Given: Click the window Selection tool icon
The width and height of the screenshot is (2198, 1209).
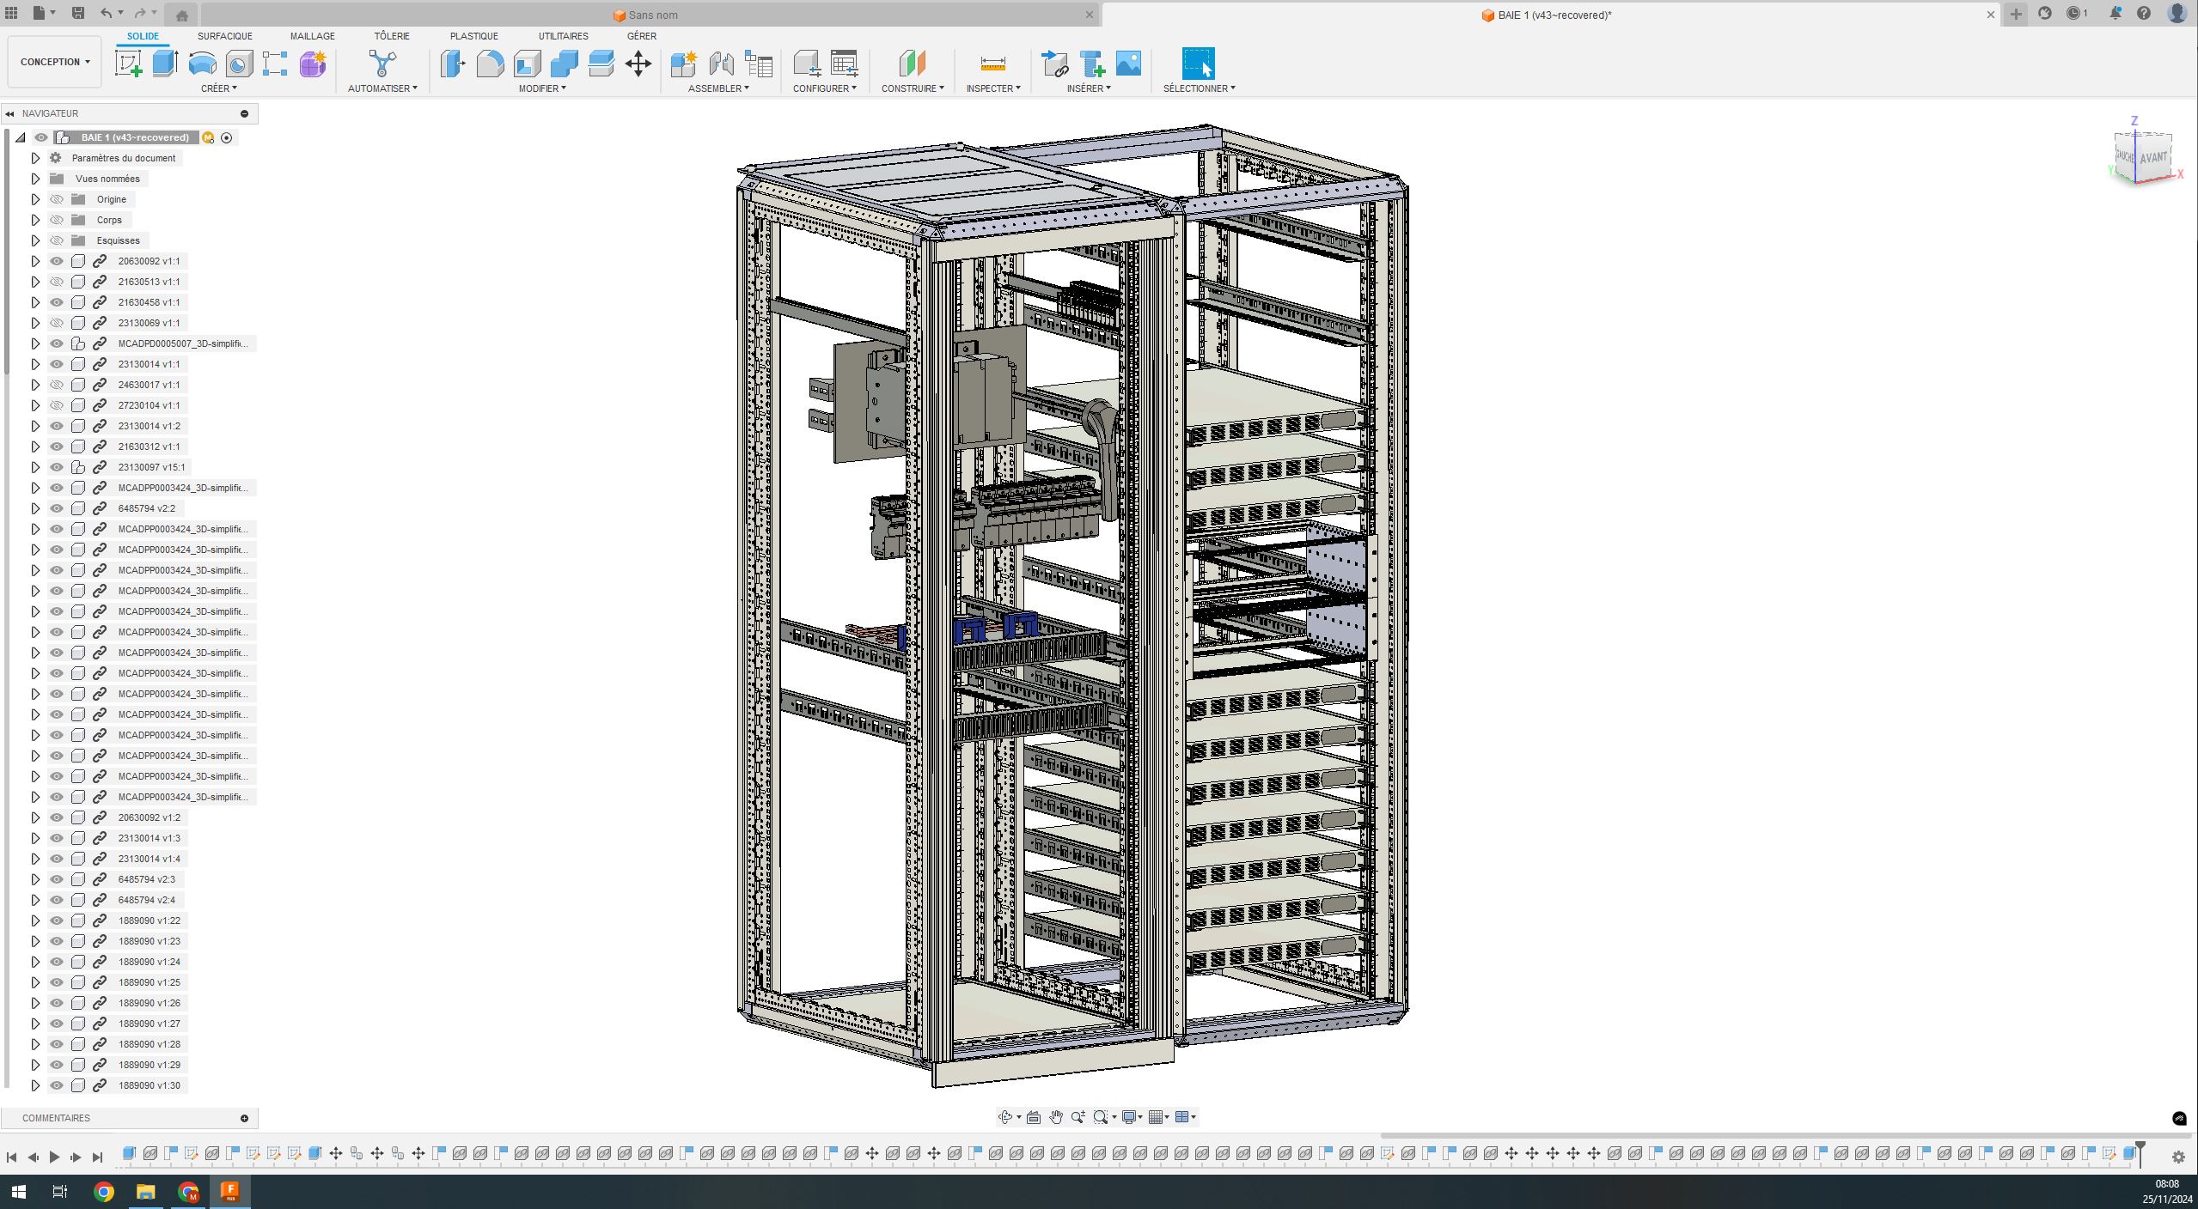Looking at the screenshot, I should [x=1198, y=64].
